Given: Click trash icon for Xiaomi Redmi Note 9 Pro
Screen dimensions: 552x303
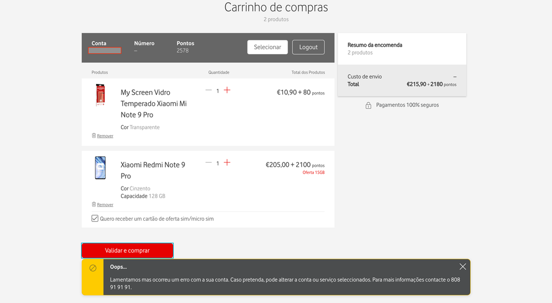Looking at the screenshot, I should (x=94, y=204).
